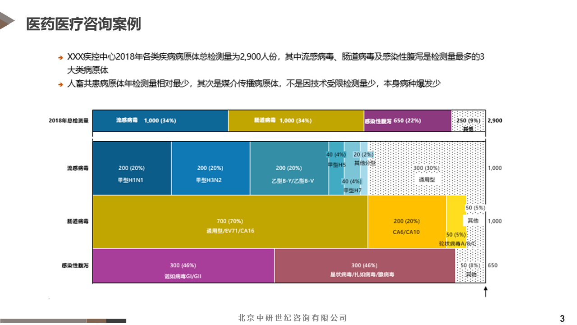Click the 乙型B-Y/乙型B-V chart block

(289, 168)
